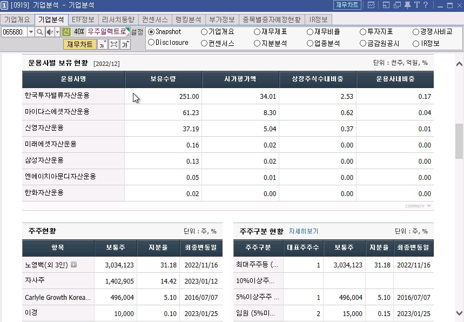This screenshot has height=322, width=464.
Task: Click the 마이다스에셋자산운용 row name
Action: click(57, 112)
